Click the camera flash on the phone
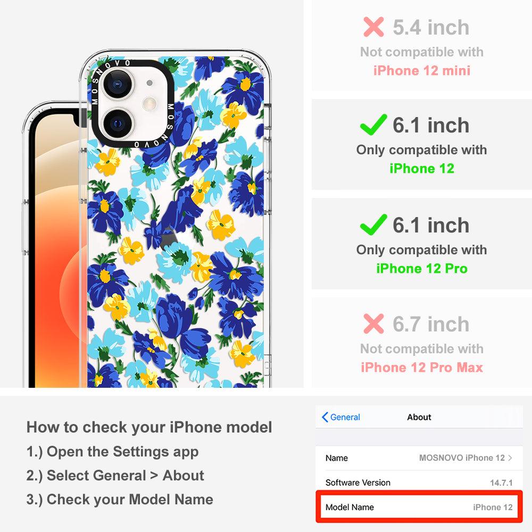This screenshot has height=532, width=532. pos(149,104)
